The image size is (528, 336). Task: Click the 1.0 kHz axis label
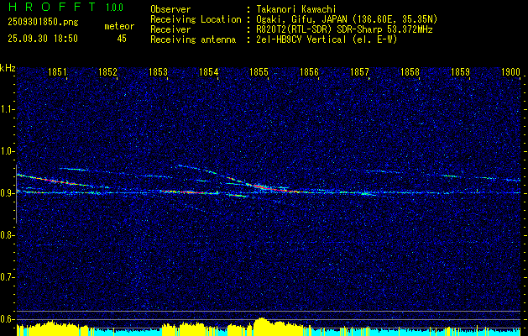click(7, 151)
